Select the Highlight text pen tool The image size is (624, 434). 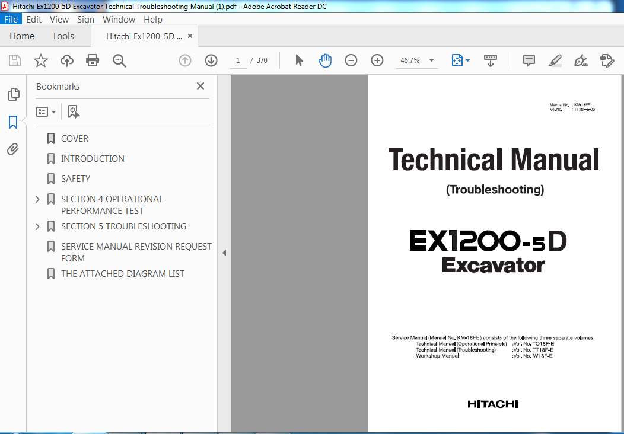pyautogui.click(x=555, y=60)
